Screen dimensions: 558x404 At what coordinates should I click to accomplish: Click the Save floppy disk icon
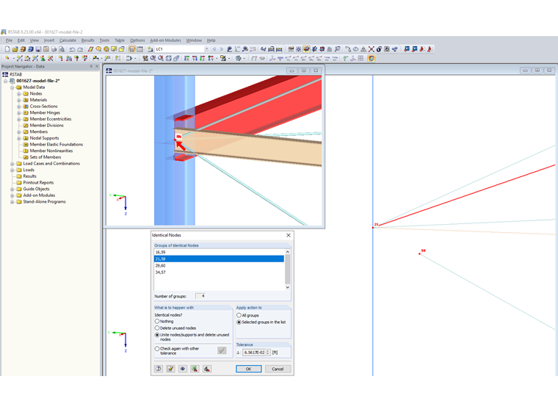(38, 49)
